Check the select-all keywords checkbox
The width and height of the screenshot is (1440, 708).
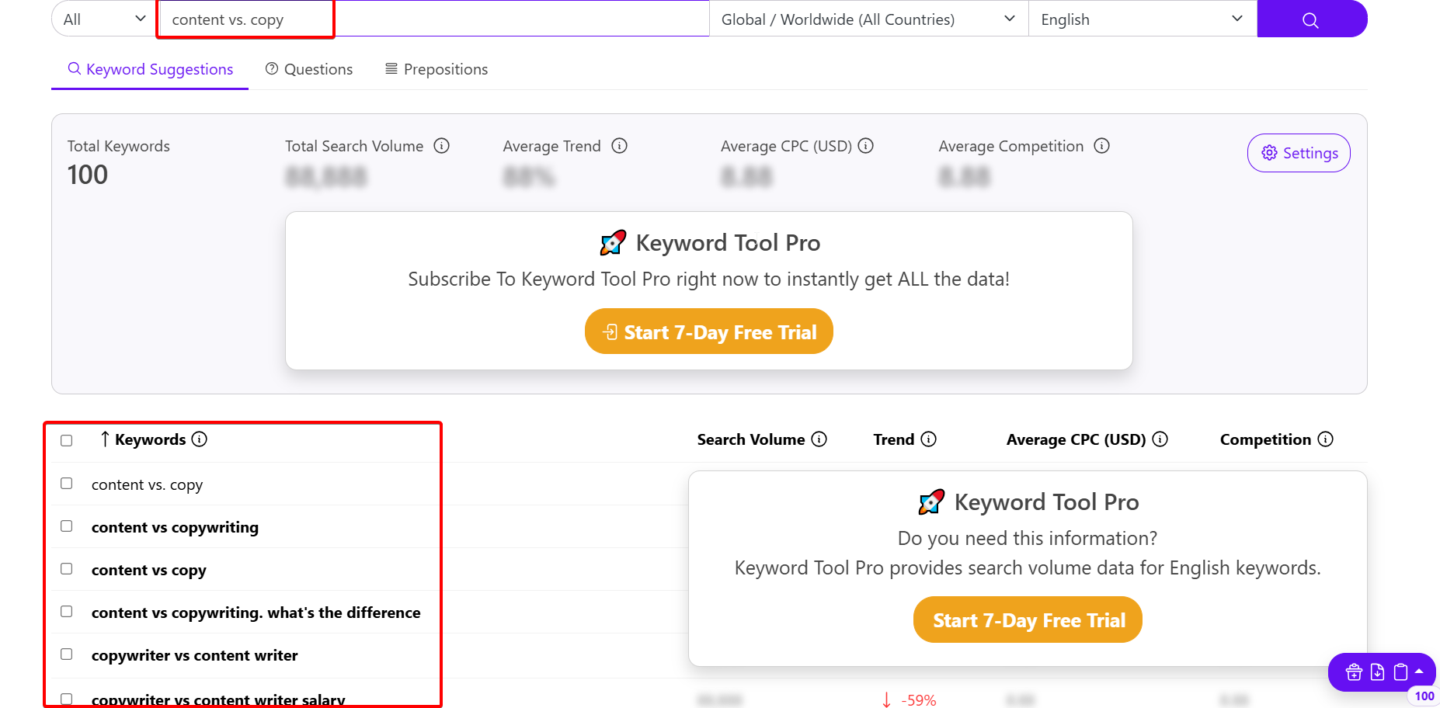[66, 440]
